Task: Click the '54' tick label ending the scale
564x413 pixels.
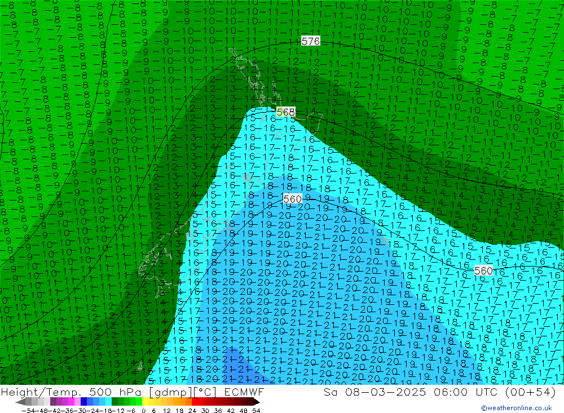Action: coord(256,411)
